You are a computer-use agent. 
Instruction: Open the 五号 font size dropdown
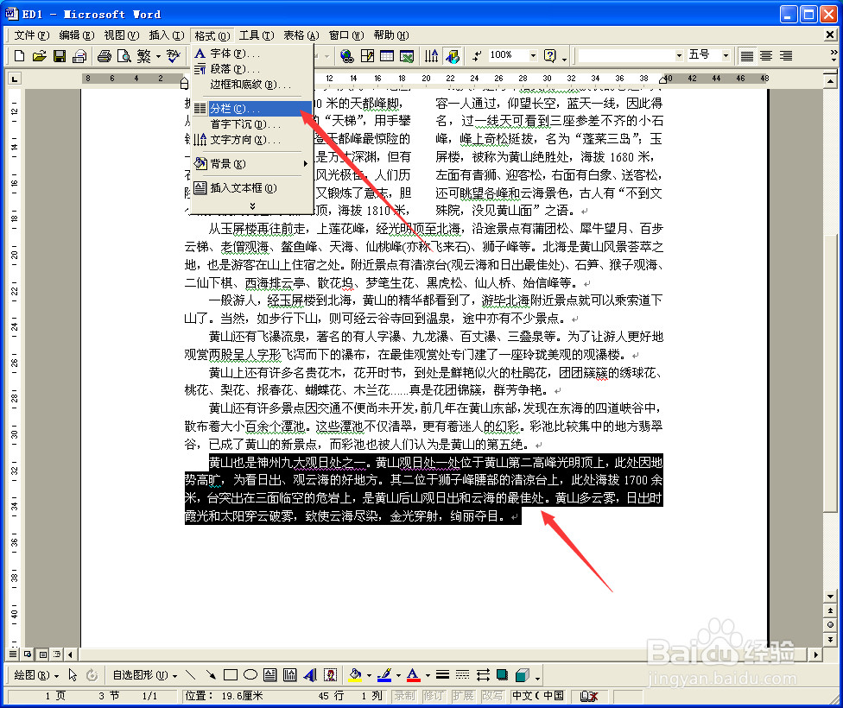click(724, 54)
